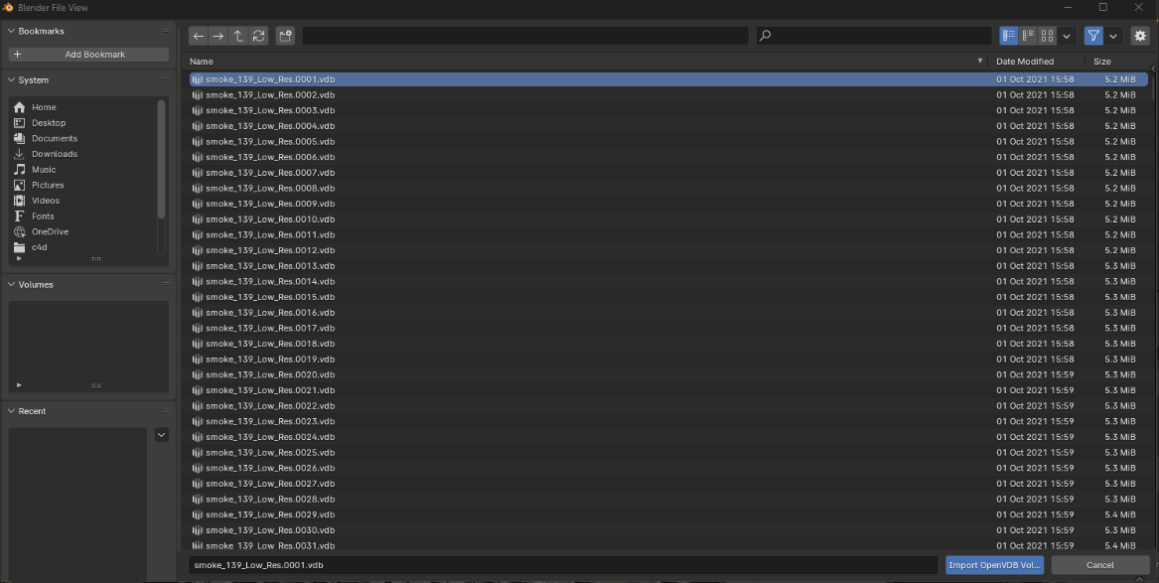The height and width of the screenshot is (583, 1159).
Task: Open Recent list specials dropdown arrow
Action: (162, 435)
